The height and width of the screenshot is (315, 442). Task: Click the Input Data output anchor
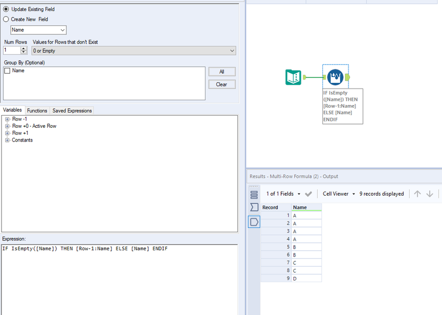tap(304, 77)
